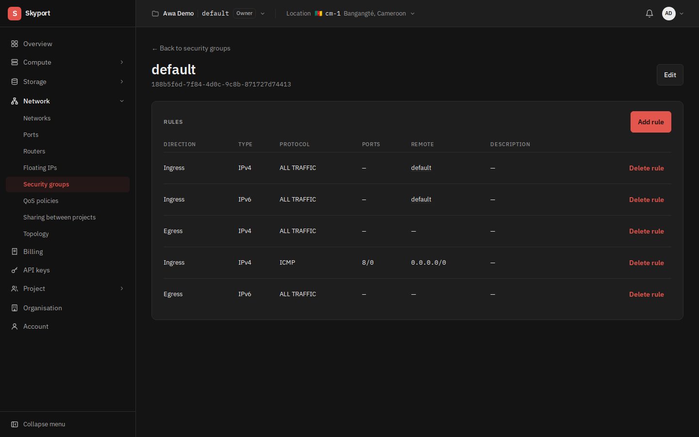The height and width of the screenshot is (437, 699).
Task: Click the Overview grid icon
Action: 15,44
